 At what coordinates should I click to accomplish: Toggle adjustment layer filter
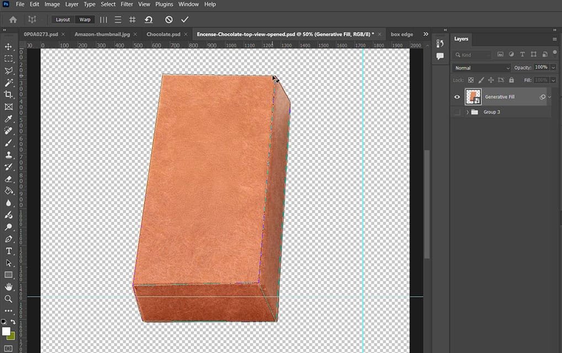pyautogui.click(x=511, y=55)
